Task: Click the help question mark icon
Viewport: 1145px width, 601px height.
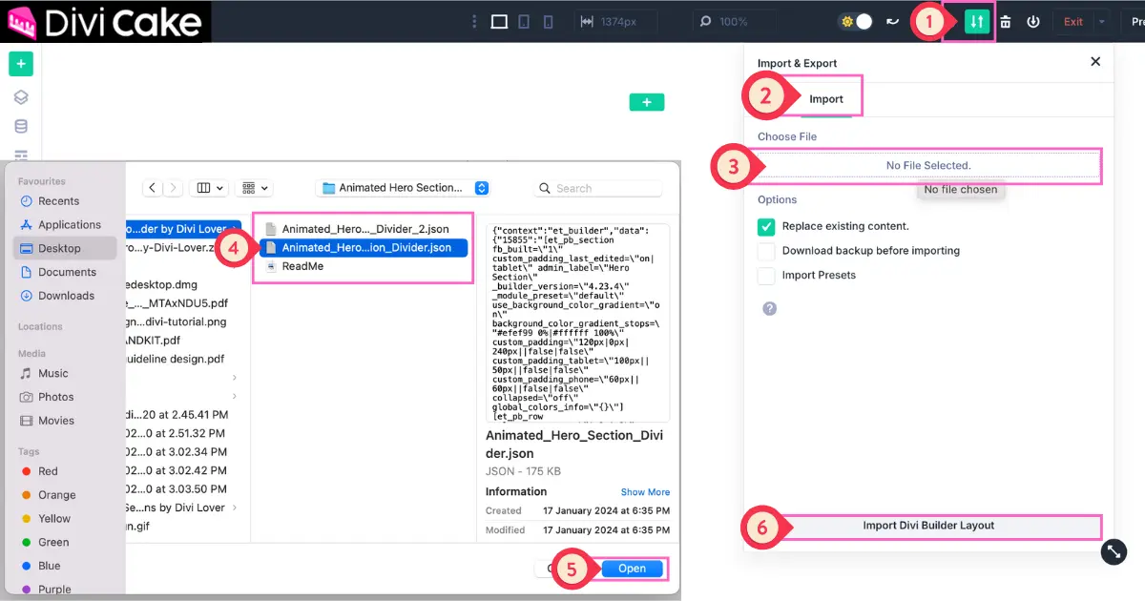Action: click(x=769, y=308)
